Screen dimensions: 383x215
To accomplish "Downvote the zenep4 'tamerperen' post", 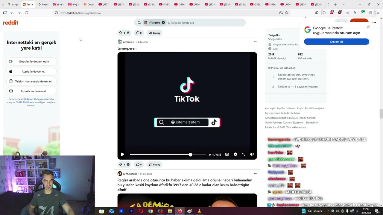I will click(x=128, y=164).
